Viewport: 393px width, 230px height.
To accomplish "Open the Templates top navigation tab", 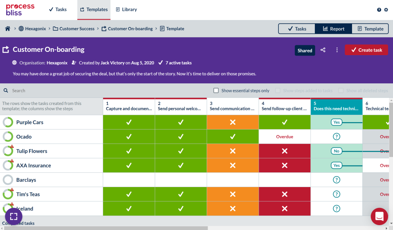I will click(94, 9).
